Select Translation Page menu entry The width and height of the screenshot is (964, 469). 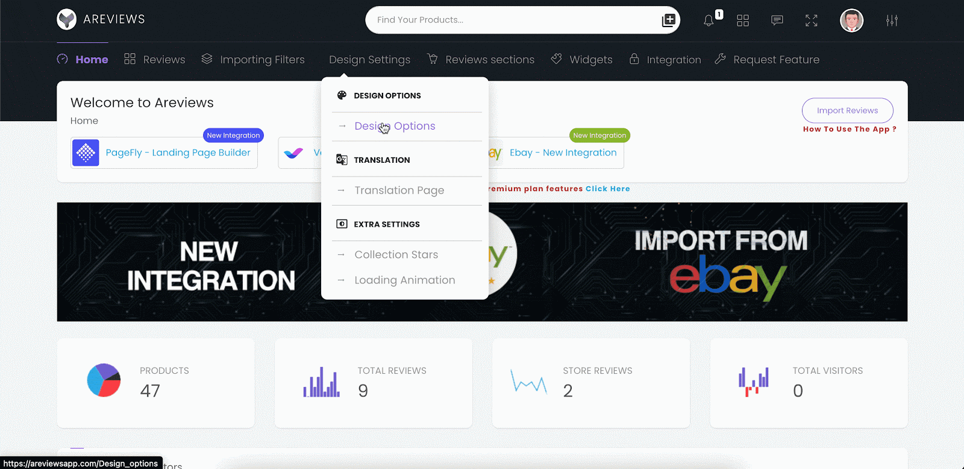[399, 190]
